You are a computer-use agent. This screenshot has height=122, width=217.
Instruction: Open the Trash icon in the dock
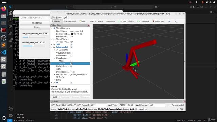pyautogui.click(x=4, y=81)
